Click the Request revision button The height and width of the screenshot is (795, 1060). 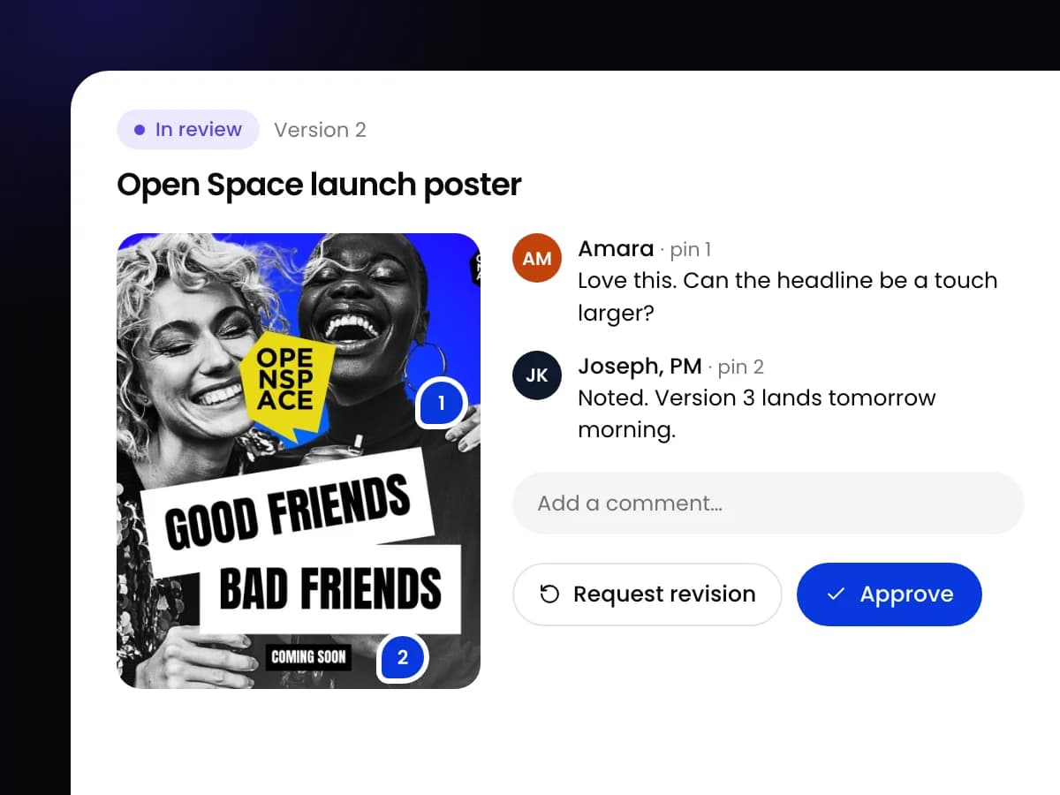(x=647, y=594)
